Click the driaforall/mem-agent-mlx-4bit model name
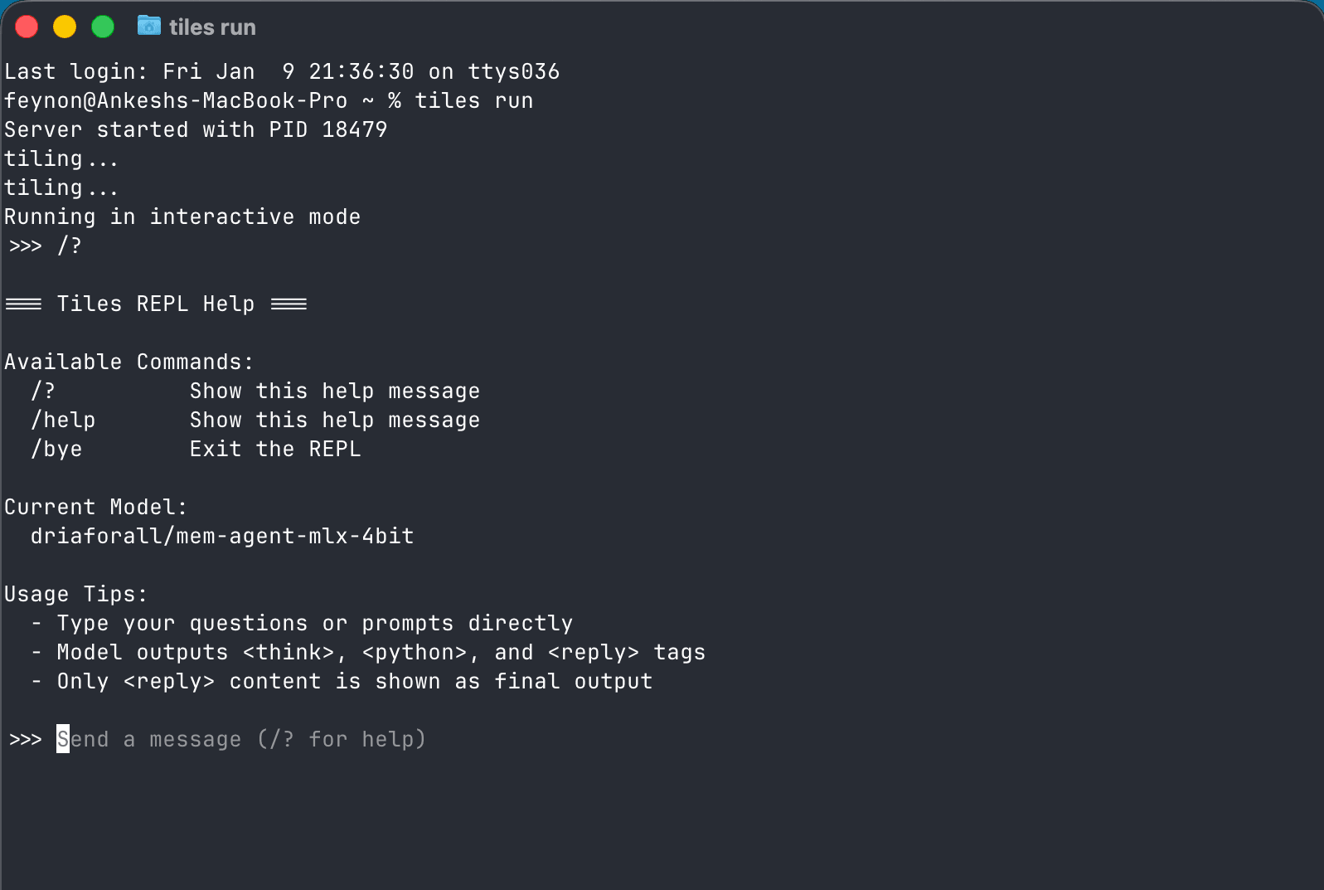 point(222,536)
